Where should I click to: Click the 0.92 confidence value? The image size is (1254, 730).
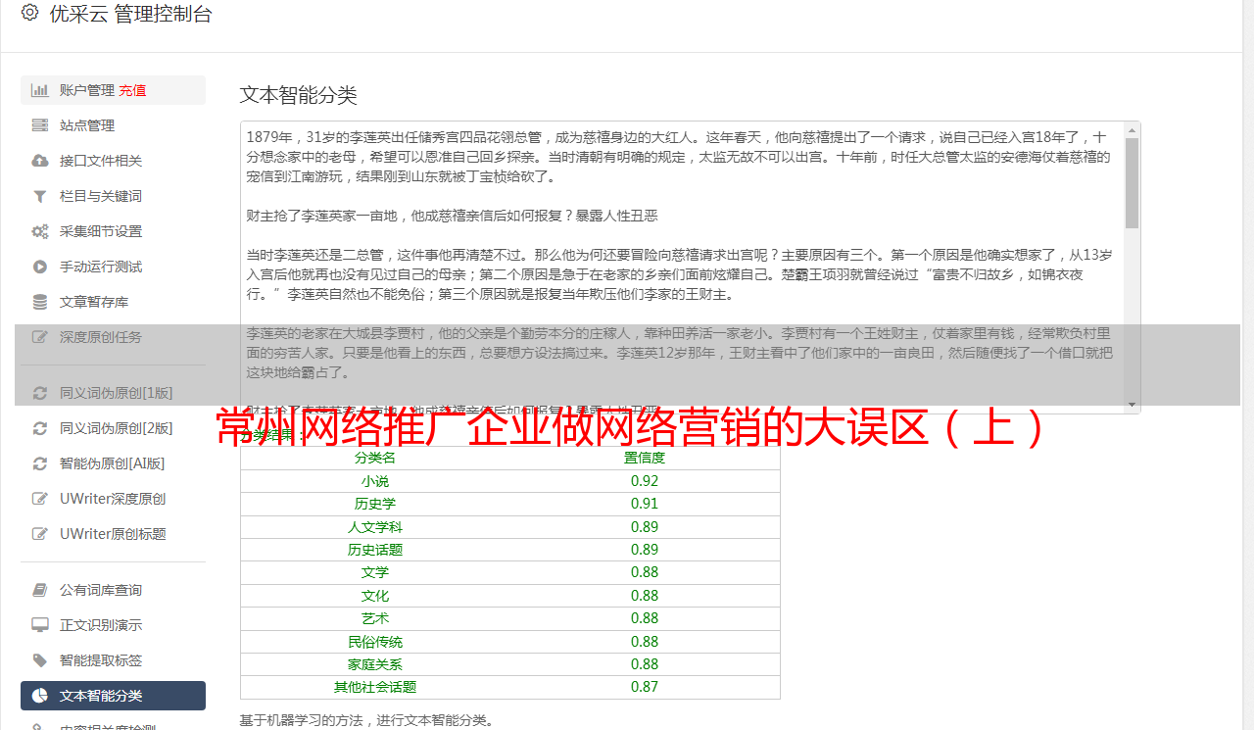[x=645, y=481]
